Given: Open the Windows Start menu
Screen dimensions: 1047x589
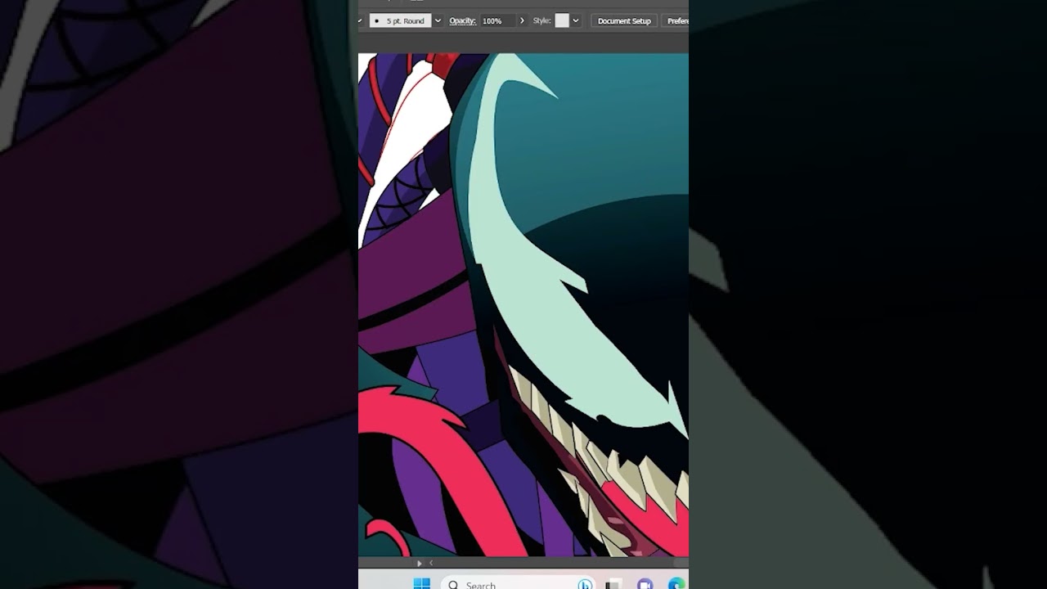Looking at the screenshot, I should tap(422, 584).
